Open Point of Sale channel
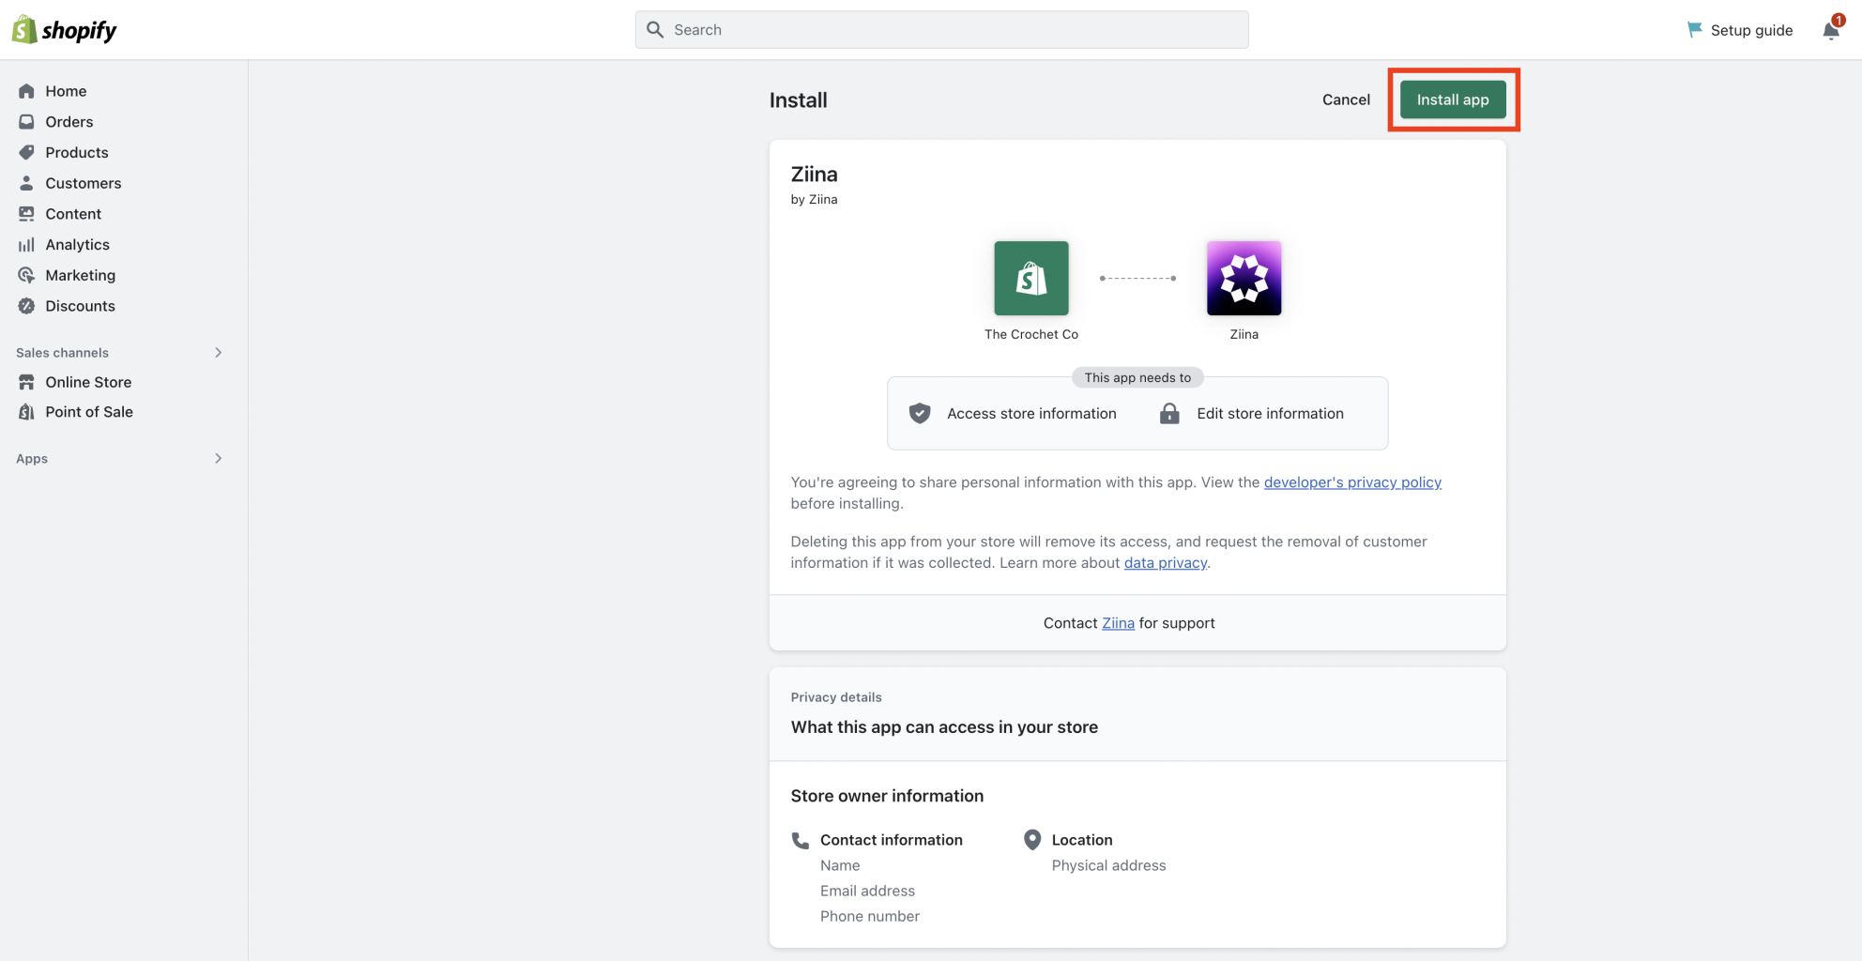1862x961 pixels. [x=89, y=412]
